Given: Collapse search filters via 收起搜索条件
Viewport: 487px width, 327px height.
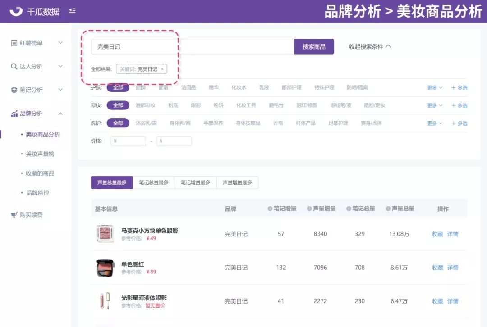Looking at the screenshot, I should point(370,46).
